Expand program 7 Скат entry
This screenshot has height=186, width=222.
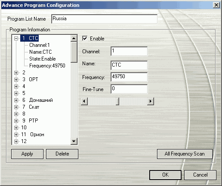16,107
